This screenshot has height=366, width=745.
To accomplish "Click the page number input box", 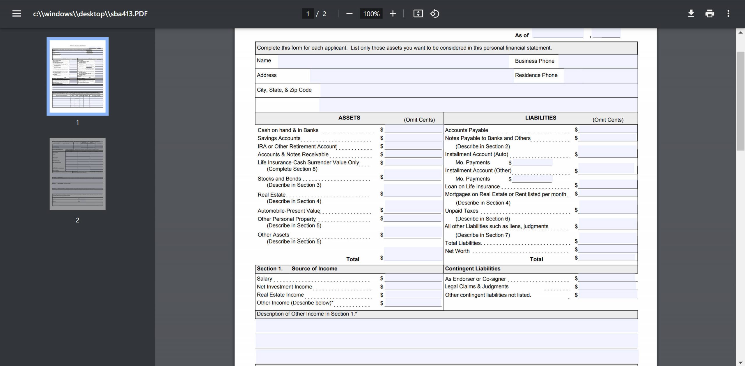I will click(308, 14).
